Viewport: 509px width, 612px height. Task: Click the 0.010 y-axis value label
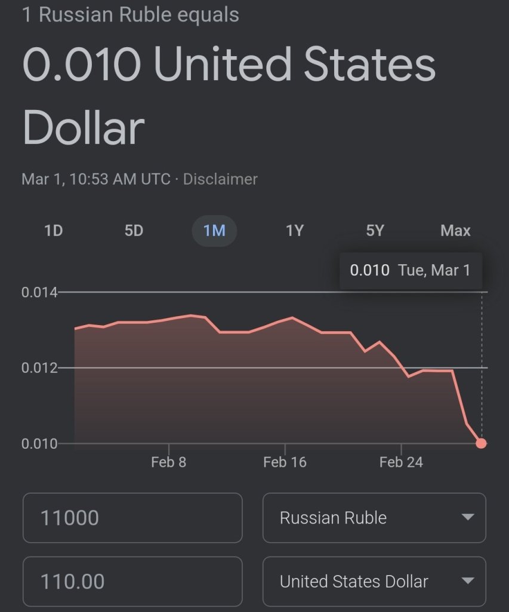[39, 443]
